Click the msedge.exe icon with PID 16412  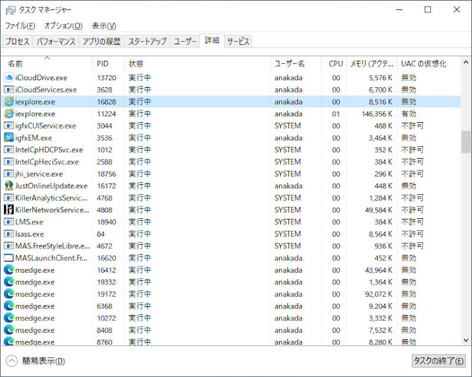point(9,270)
